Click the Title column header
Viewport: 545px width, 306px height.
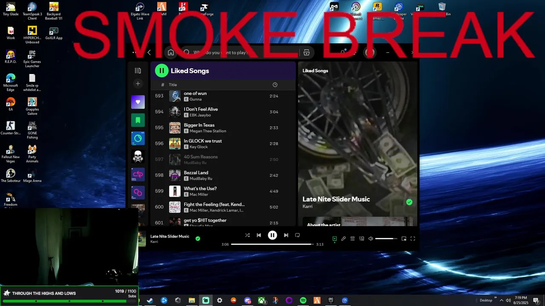[172, 85]
